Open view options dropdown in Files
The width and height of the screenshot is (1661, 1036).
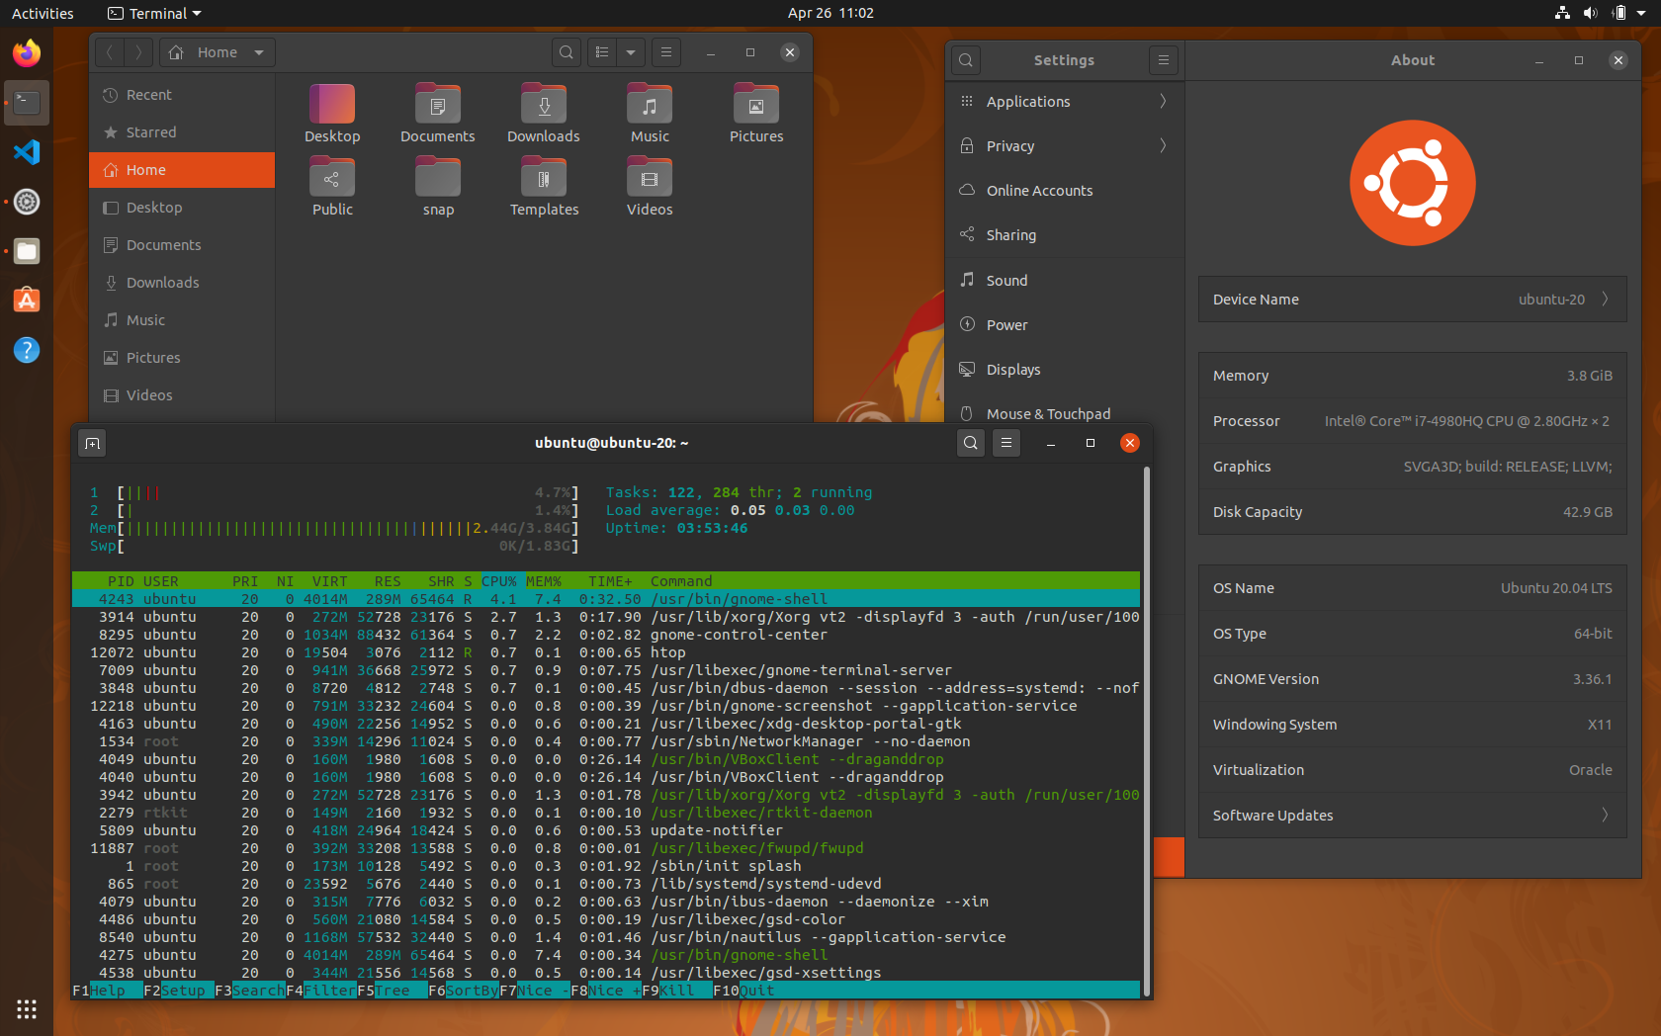631,52
